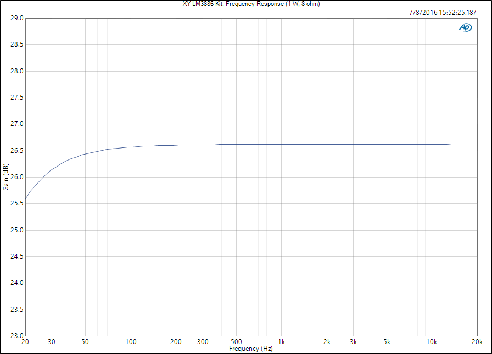Click the 2k frequency tick label
This screenshot has height=354, width=492.
pos(327,342)
